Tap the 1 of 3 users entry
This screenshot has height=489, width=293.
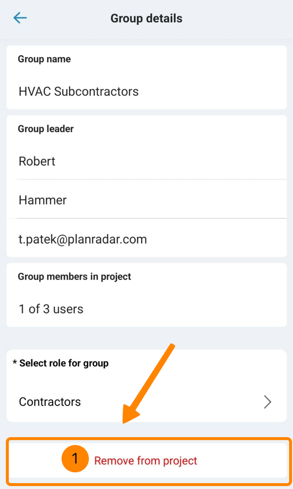click(51, 309)
